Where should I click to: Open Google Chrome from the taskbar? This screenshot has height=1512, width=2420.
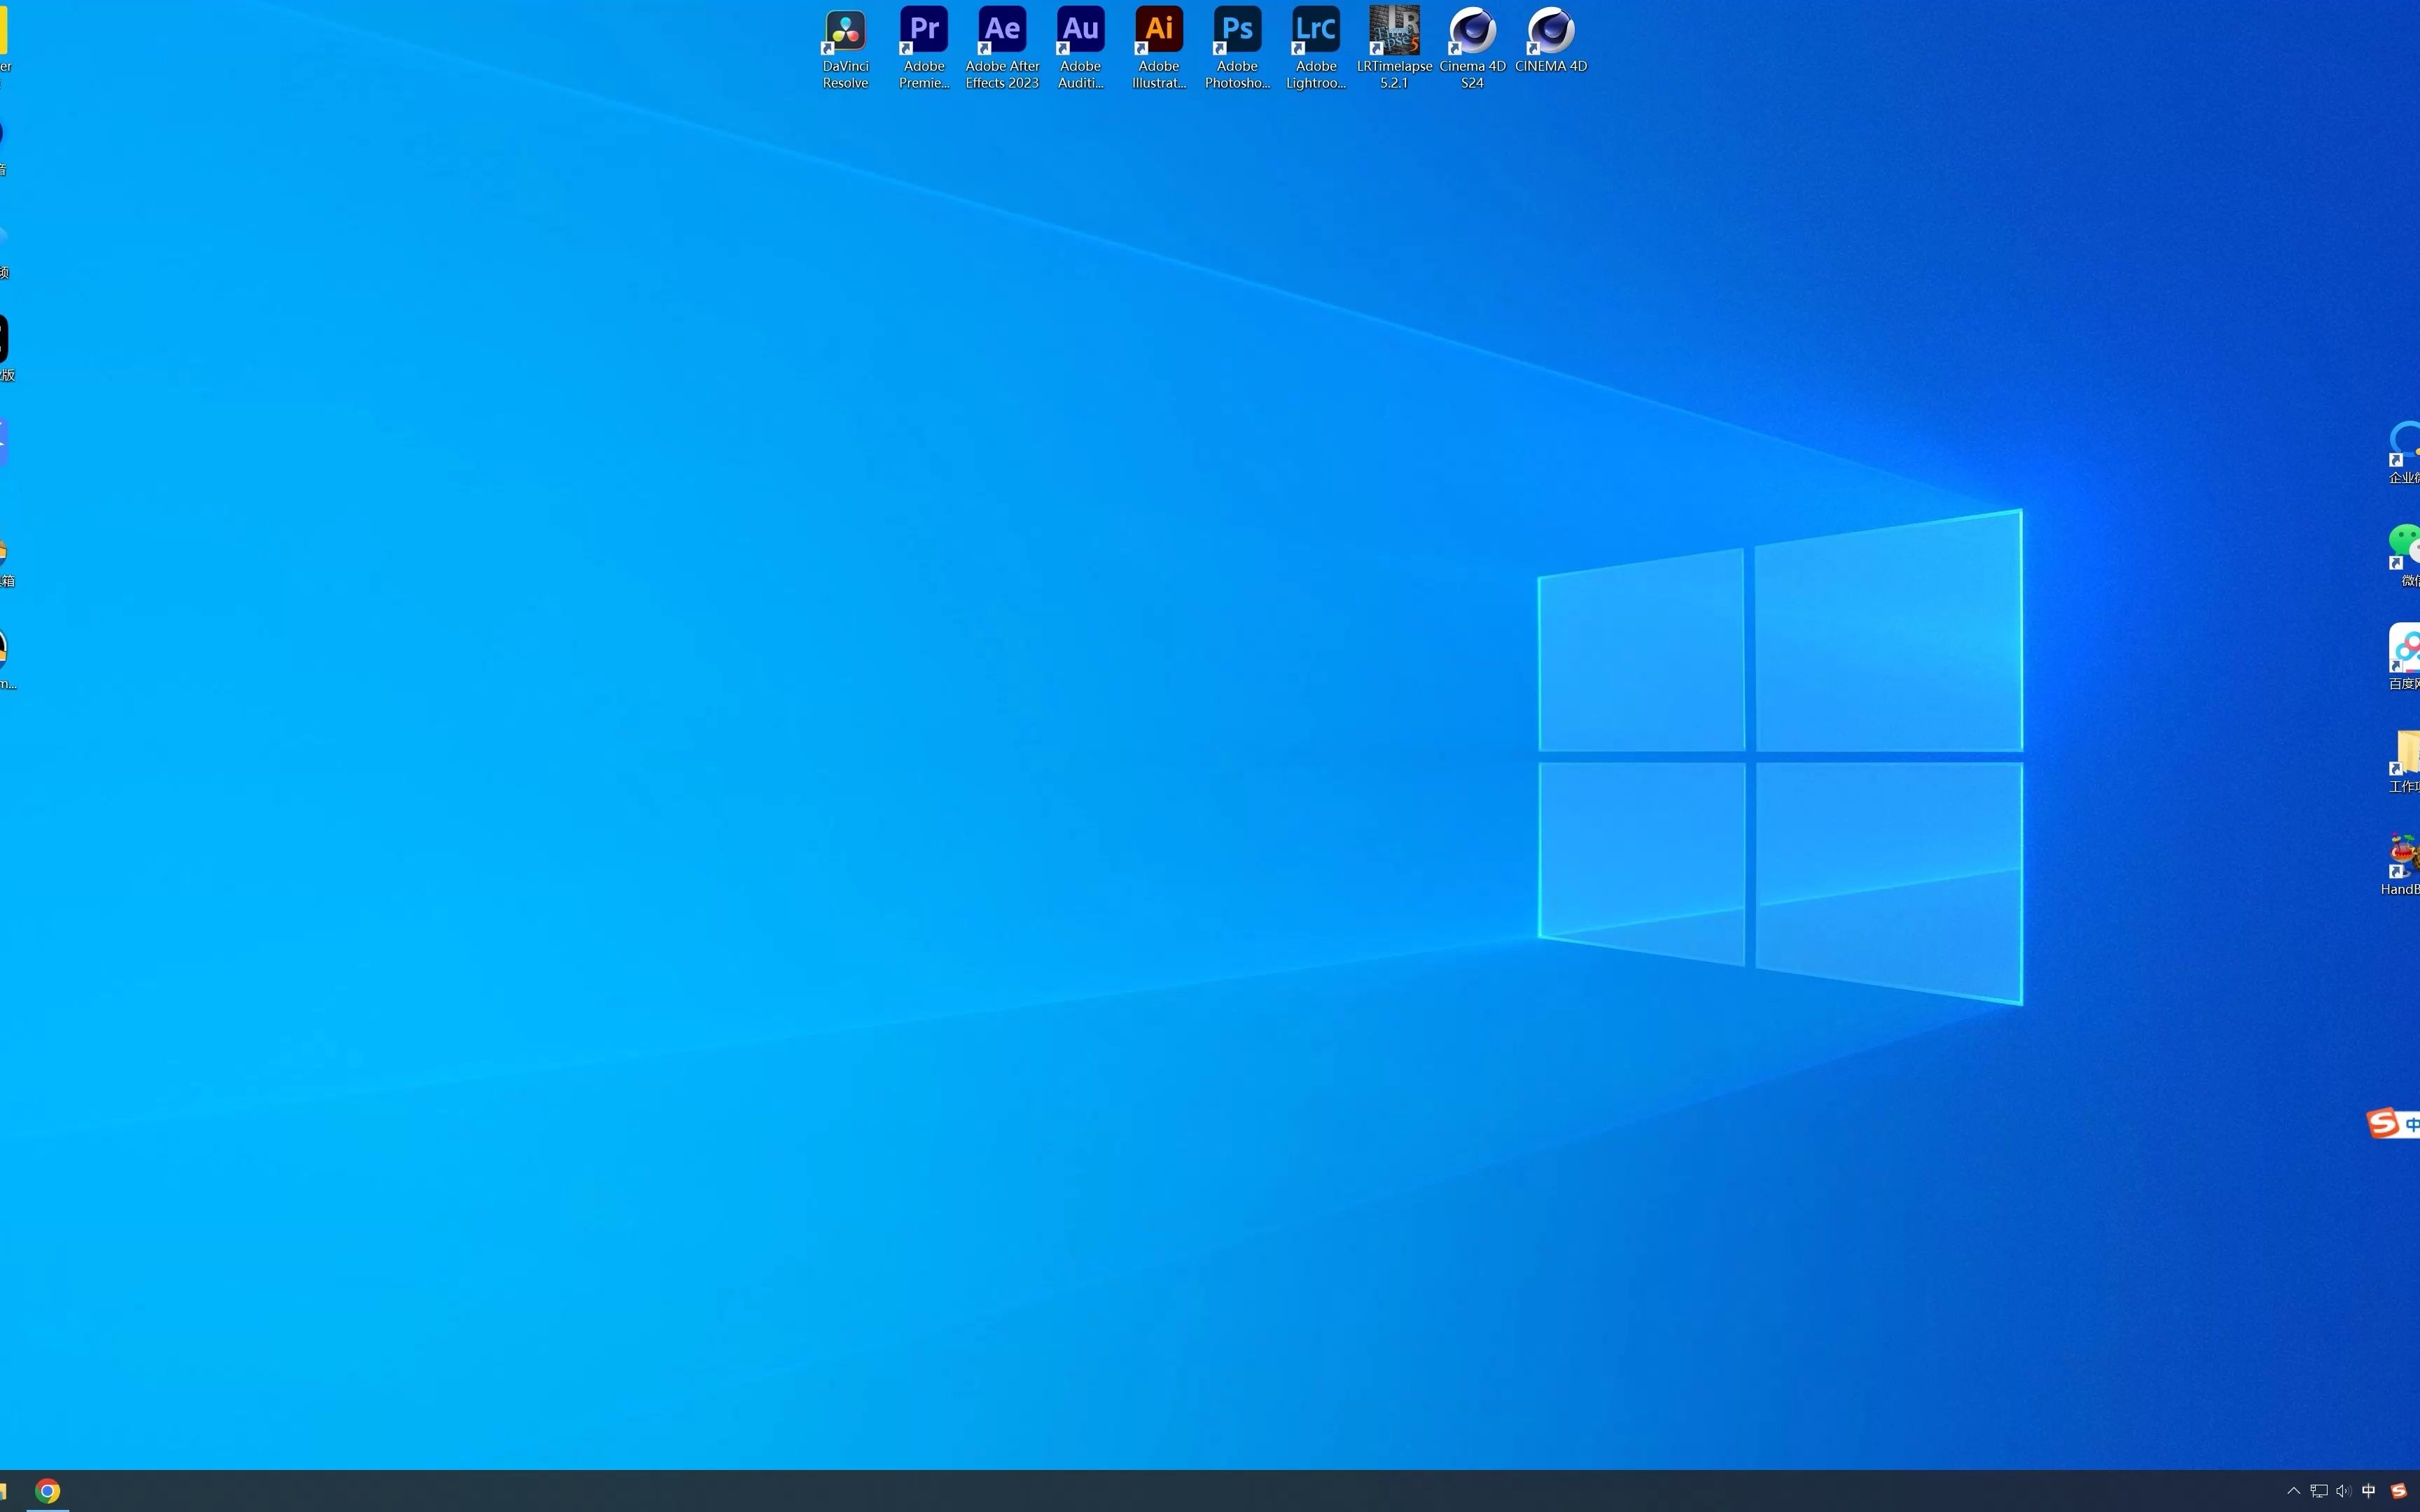[47, 1491]
